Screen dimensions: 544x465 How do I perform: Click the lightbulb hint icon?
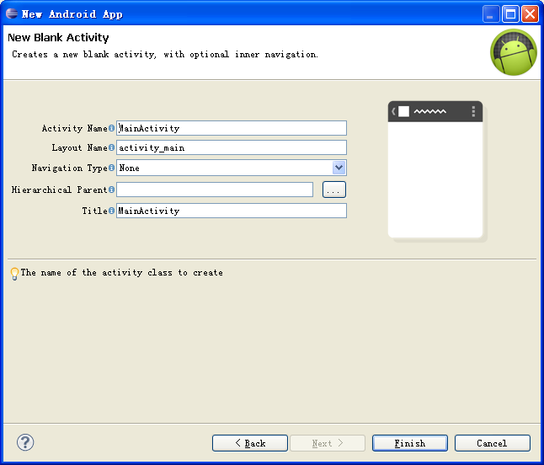tap(14, 274)
